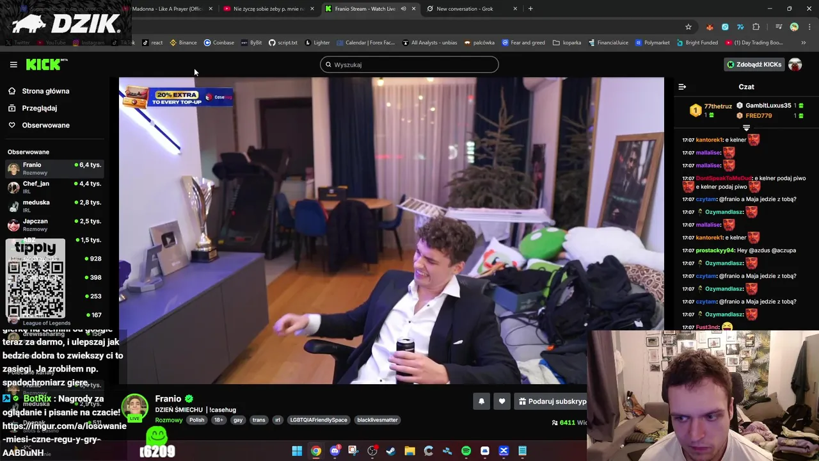
Task: Open koparka bookmark folder
Action: (x=567, y=43)
